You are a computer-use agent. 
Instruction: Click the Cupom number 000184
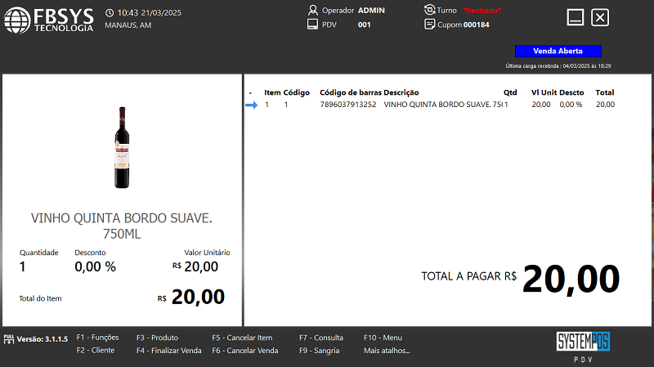[477, 25]
